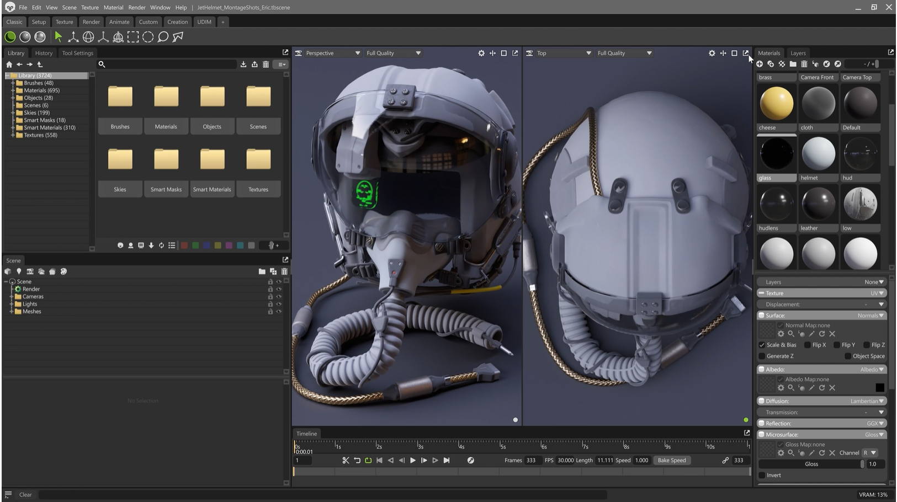Open the Smart Materials folder button
Screen dimensions: 897x502
click(x=212, y=189)
